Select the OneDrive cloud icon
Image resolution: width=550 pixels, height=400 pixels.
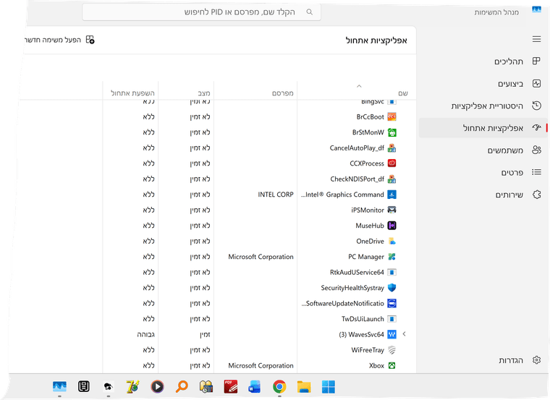click(392, 241)
